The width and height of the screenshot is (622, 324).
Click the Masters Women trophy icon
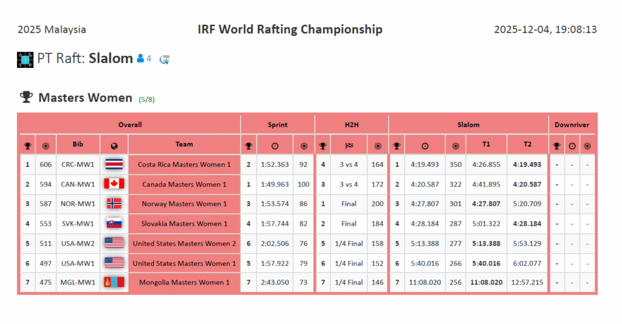pyautogui.click(x=26, y=97)
